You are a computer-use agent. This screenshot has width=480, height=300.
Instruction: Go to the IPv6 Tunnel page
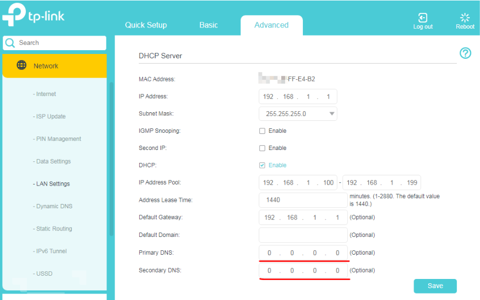click(x=51, y=251)
